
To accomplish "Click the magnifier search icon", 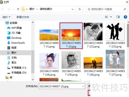I will (125, 9).
